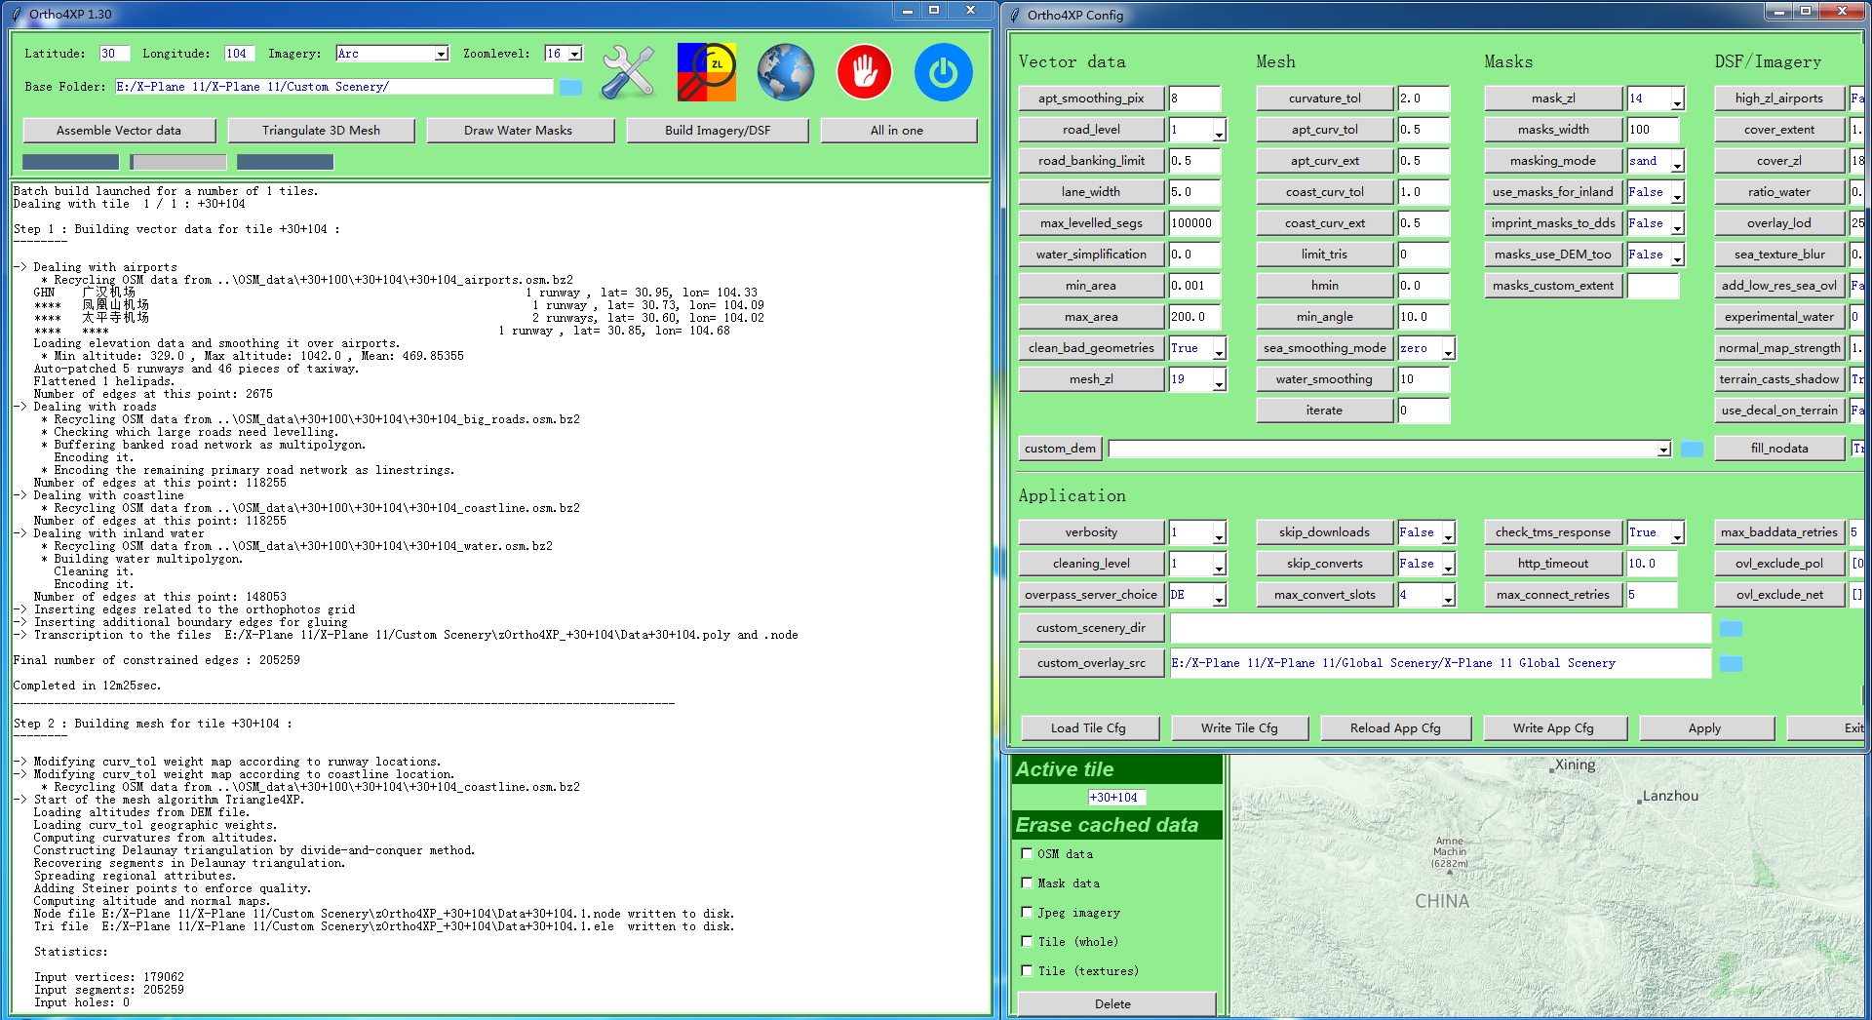Click Draw Water Masks button

point(519,130)
